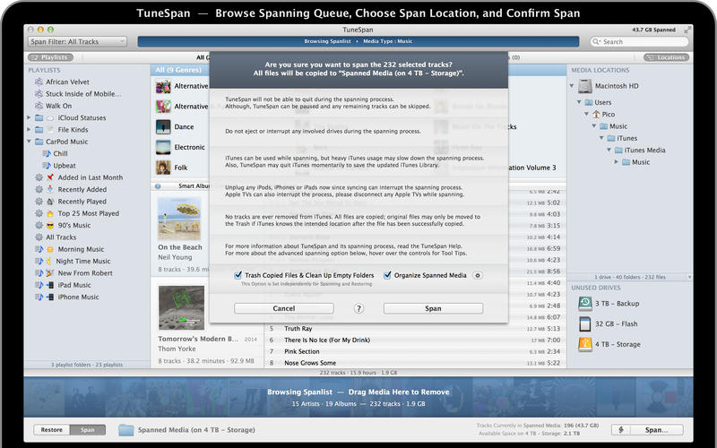Select the Span mode segment
The height and width of the screenshot is (448, 717).
point(87,430)
